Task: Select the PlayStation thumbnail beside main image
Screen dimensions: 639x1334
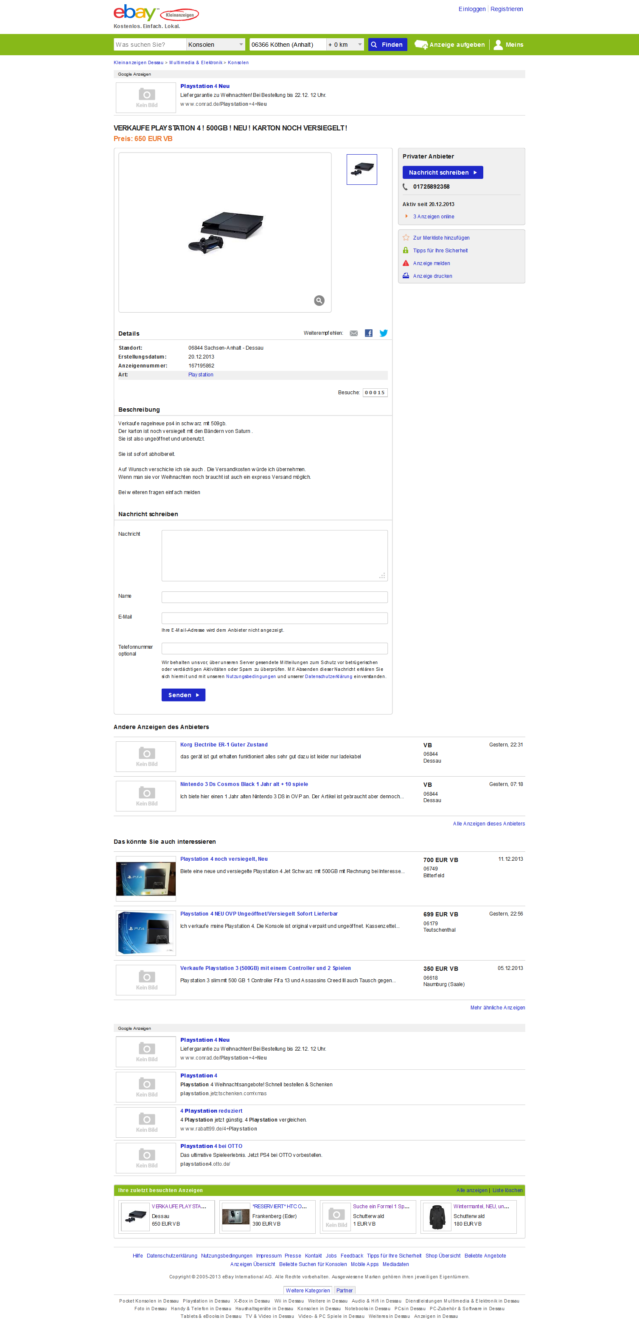Action: click(x=362, y=170)
